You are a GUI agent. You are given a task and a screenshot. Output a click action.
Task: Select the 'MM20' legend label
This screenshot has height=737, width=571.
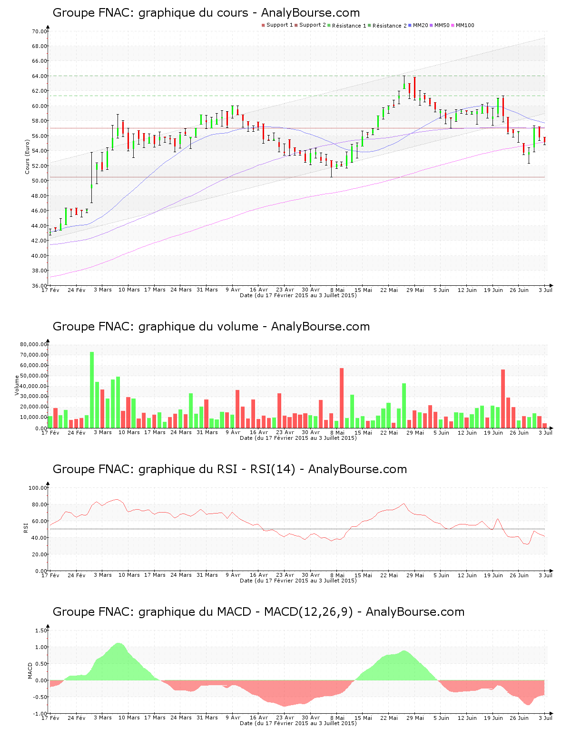(x=420, y=25)
